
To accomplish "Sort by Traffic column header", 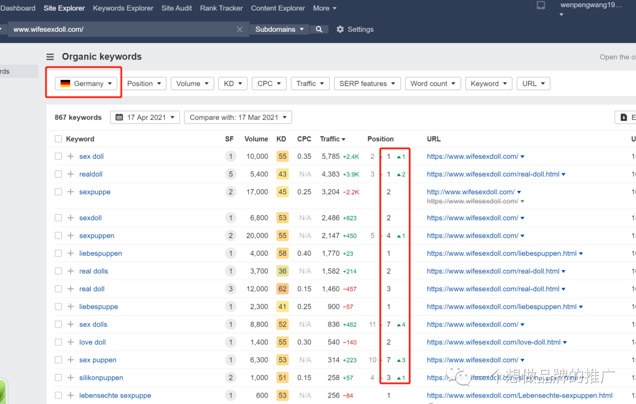I will pos(332,139).
